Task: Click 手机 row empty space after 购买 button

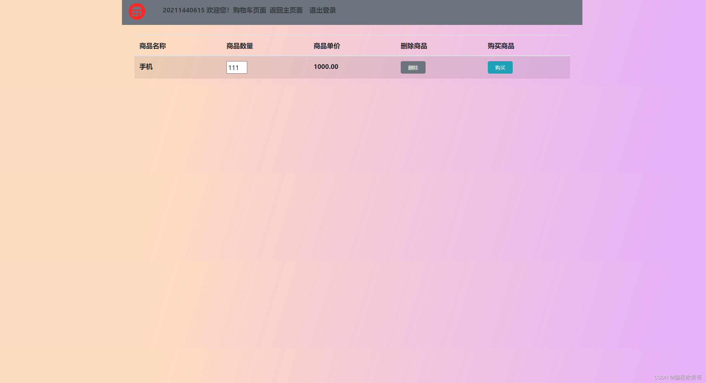Action: pyautogui.click(x=542, y=68)
